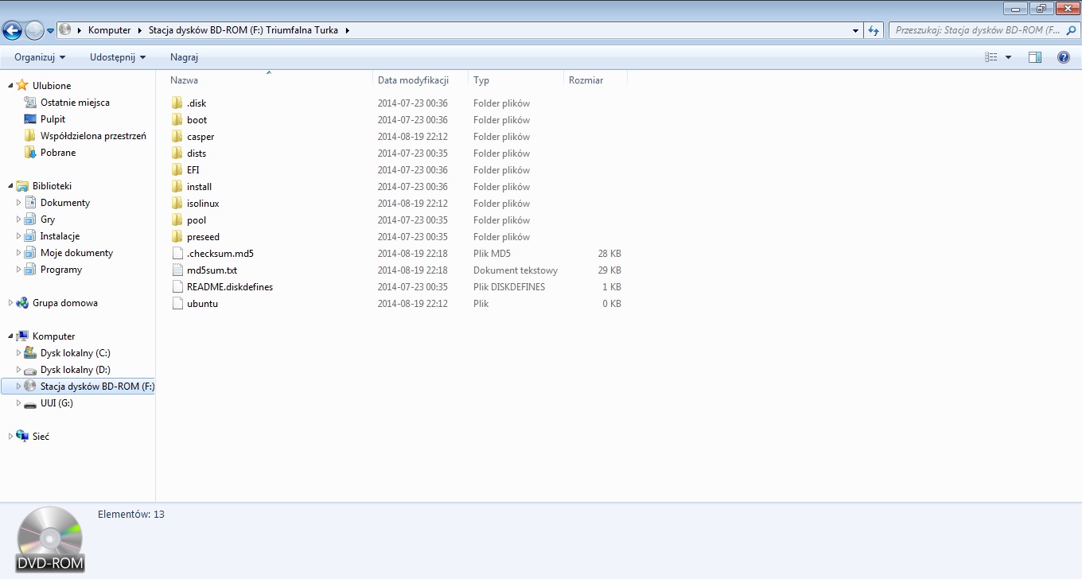
Task: Select the EFI folder icon
Action: pyautogui.click(x=177, y=170)
